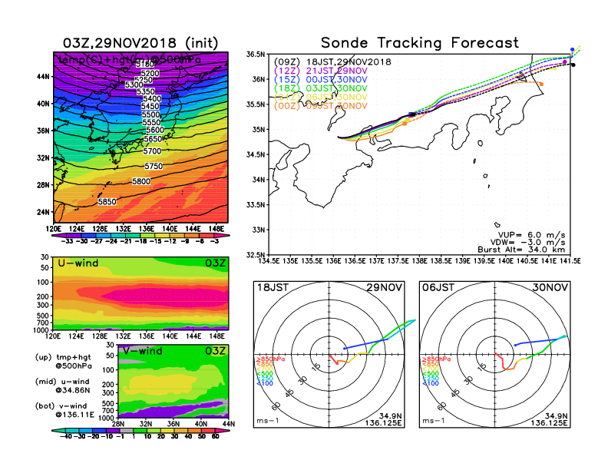Click the Burst Alt= 34.0 km text
The height and width of the screenshot is (470, 608).
(530, 250)
